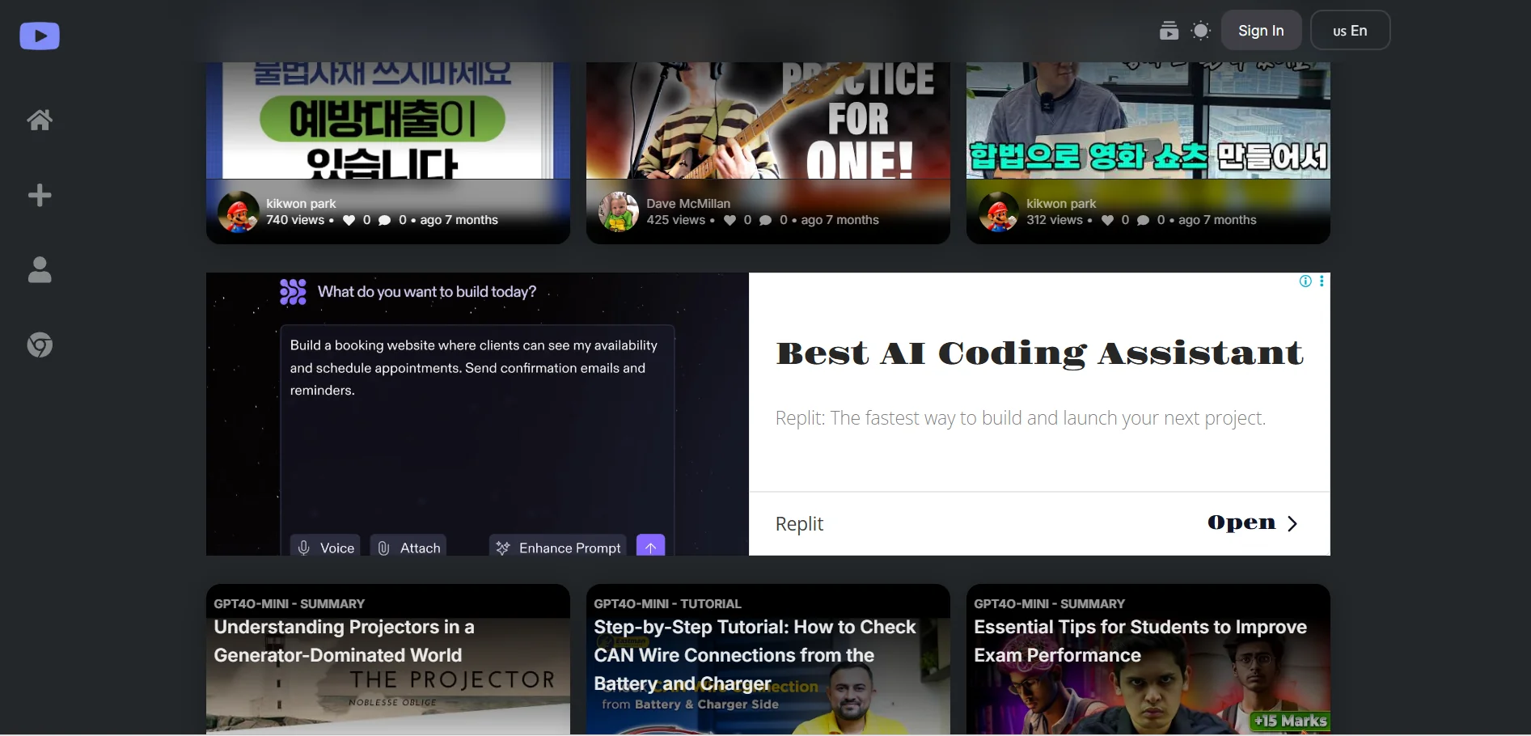Open the user profile sidebar icon
Viewport: 1531px width, 736px height.
(40, 270)
